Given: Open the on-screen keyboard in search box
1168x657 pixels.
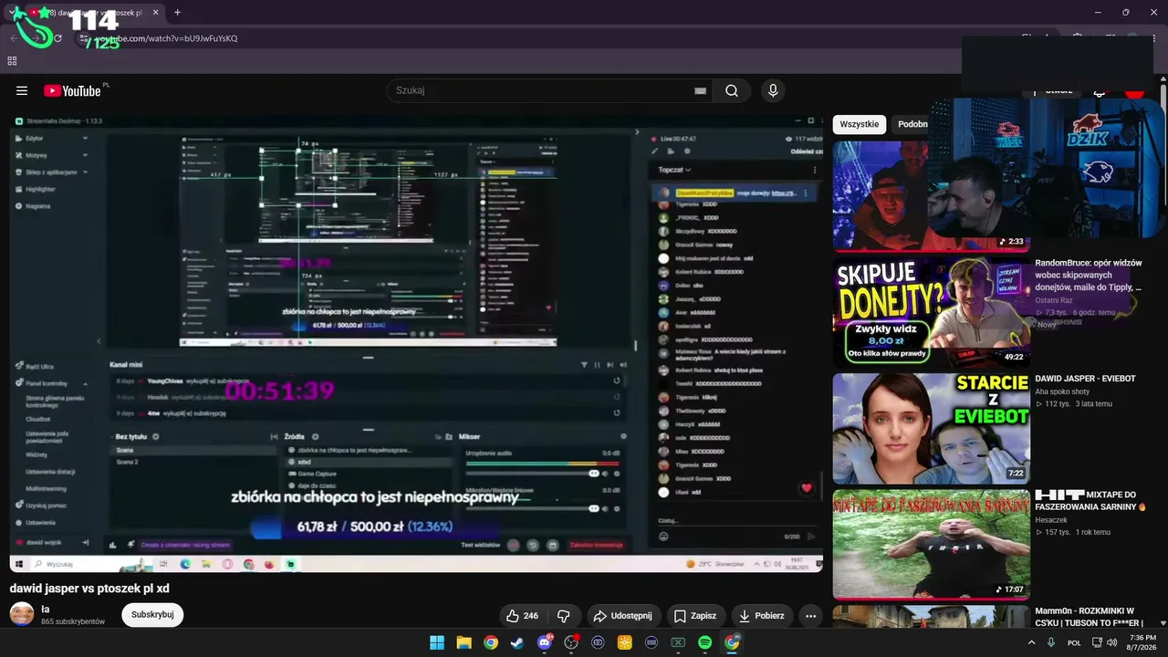Looking at the screenshot, I should pyautogui.click(x=700, y=90).
